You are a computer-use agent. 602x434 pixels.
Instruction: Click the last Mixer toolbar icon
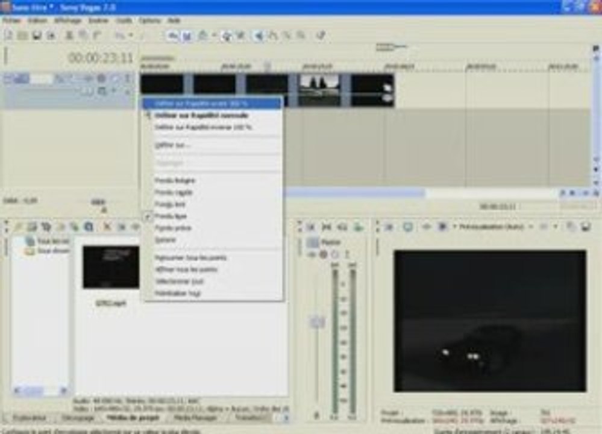(358, 227)
